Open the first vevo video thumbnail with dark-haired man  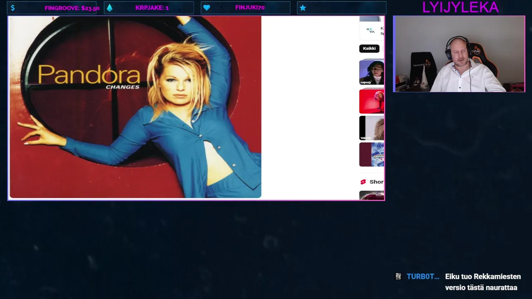coord(372,73)
